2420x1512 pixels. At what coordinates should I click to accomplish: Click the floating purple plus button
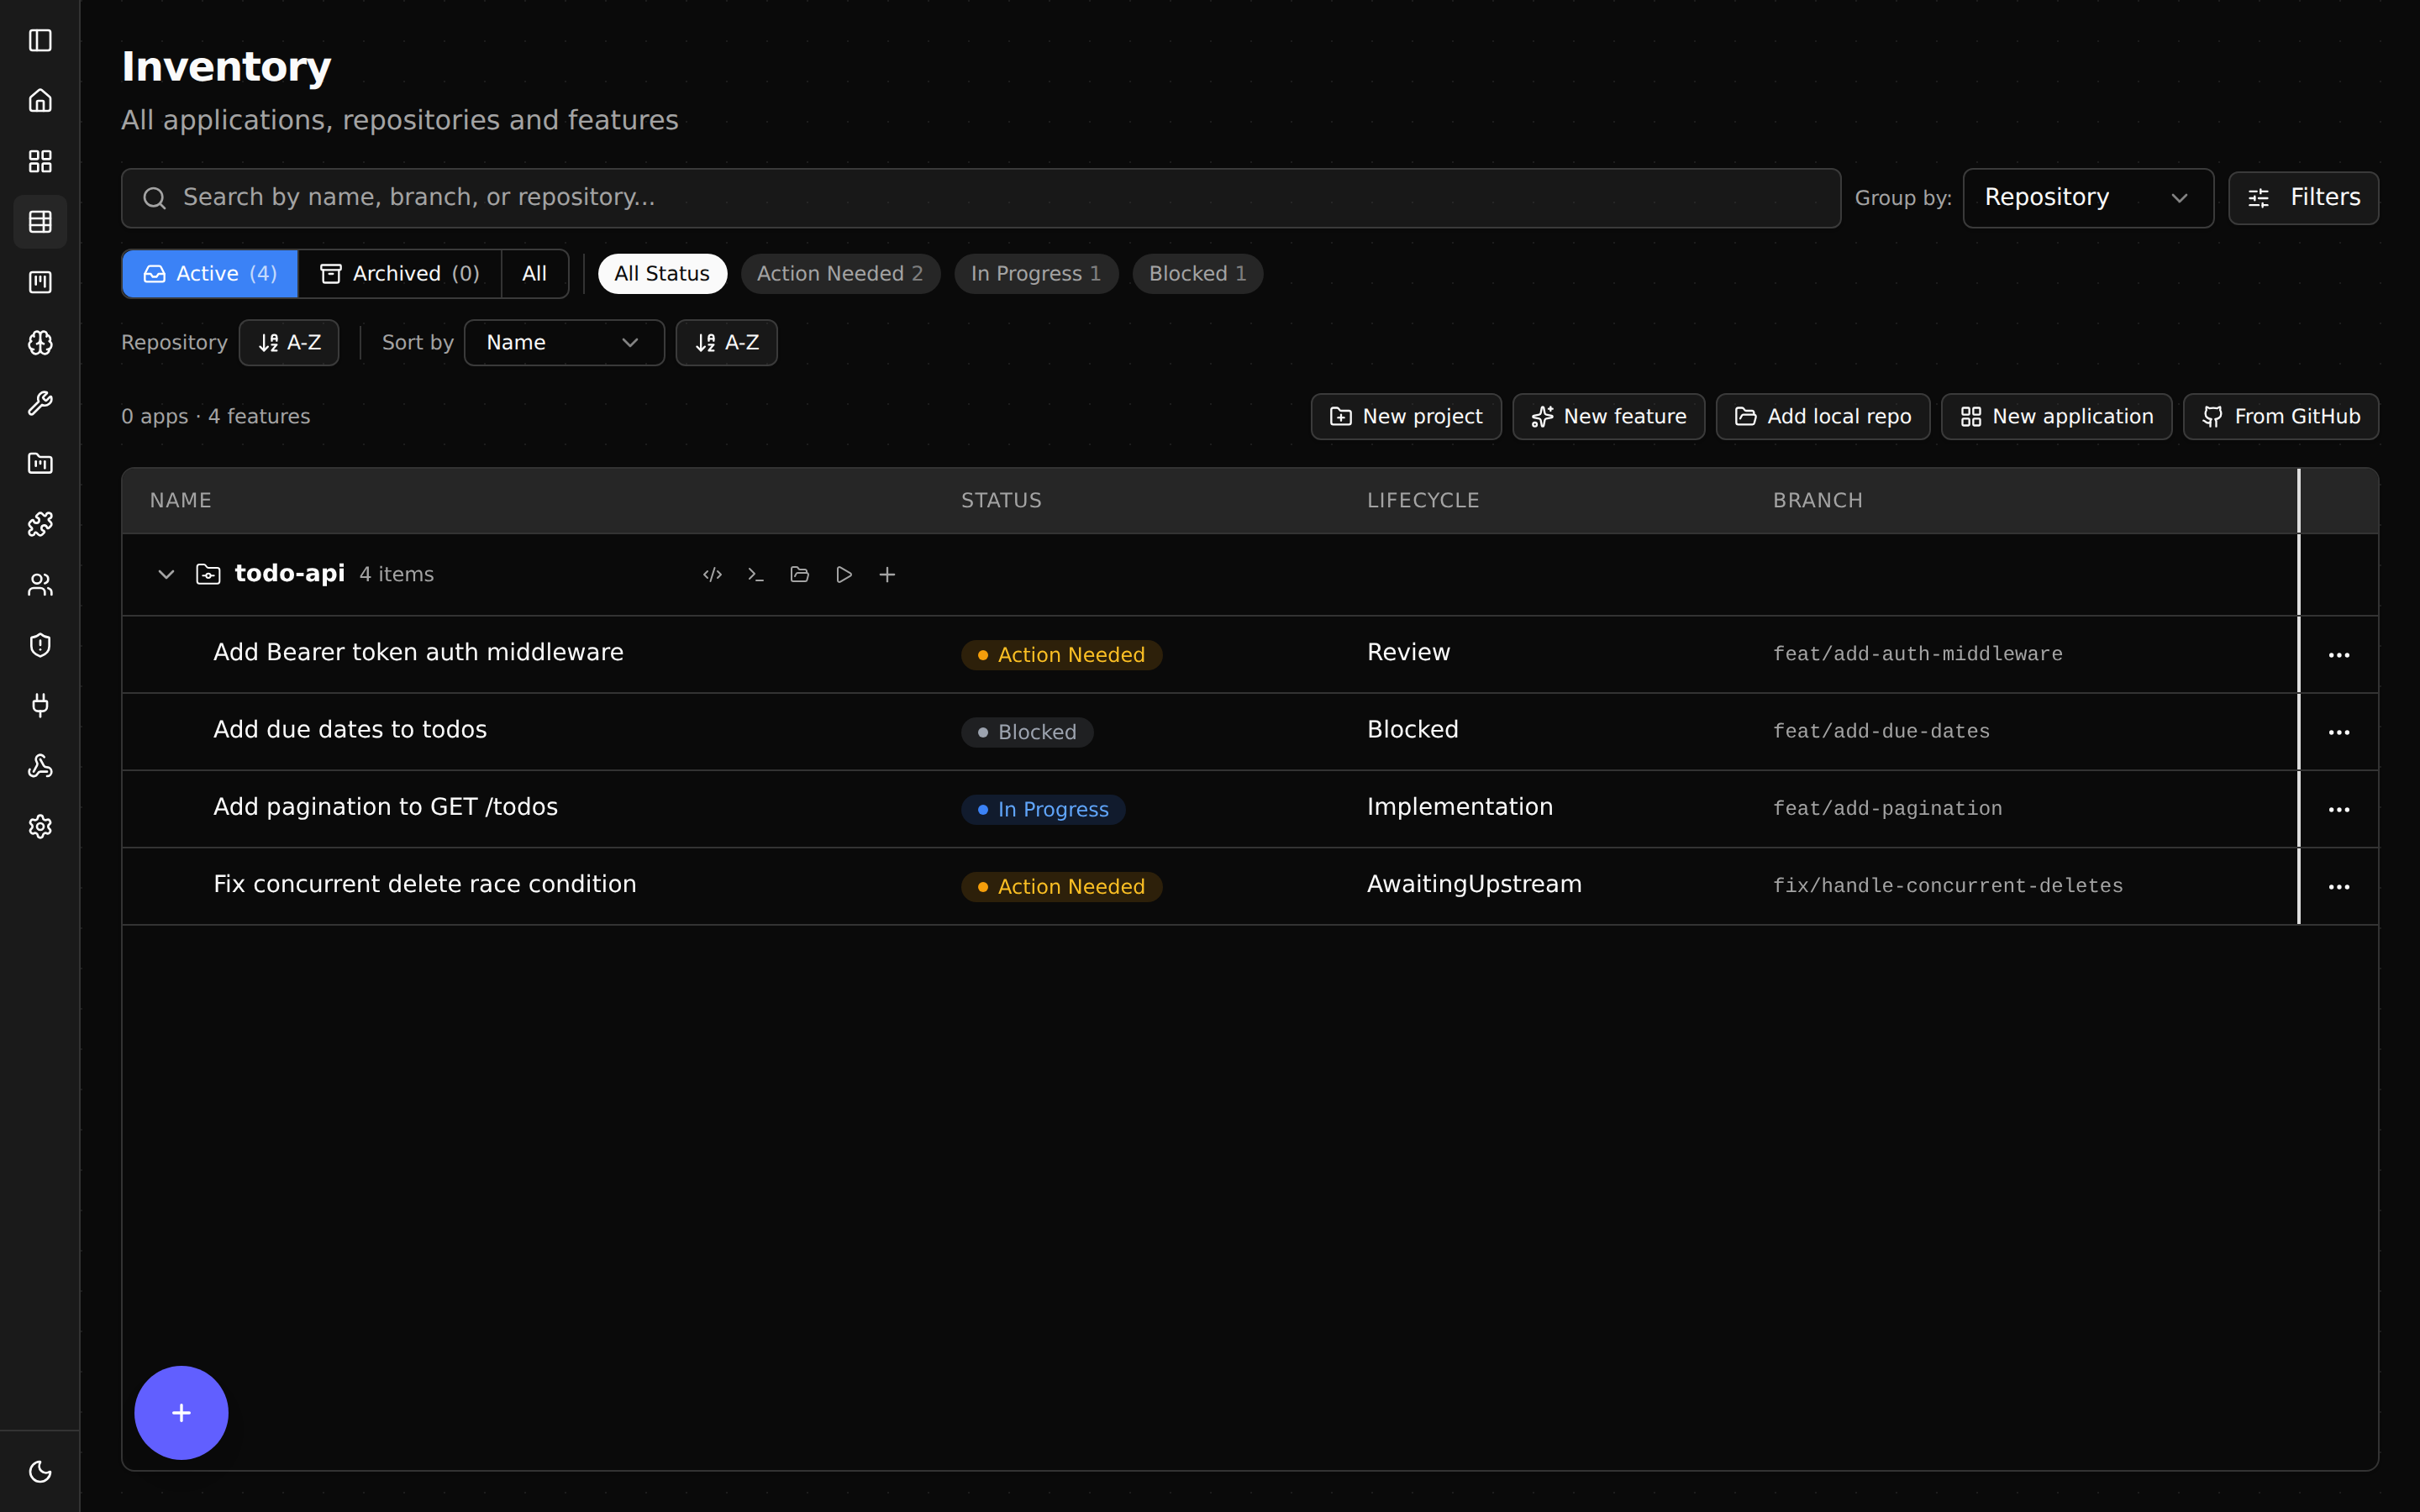click(181, 1413)
